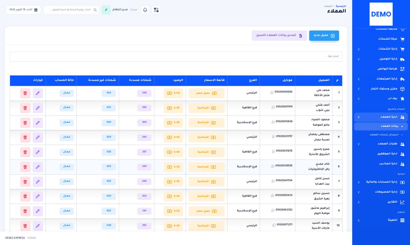Open ادارة الموظفين in sidebar
410x245 pixels.
[381, 154]
